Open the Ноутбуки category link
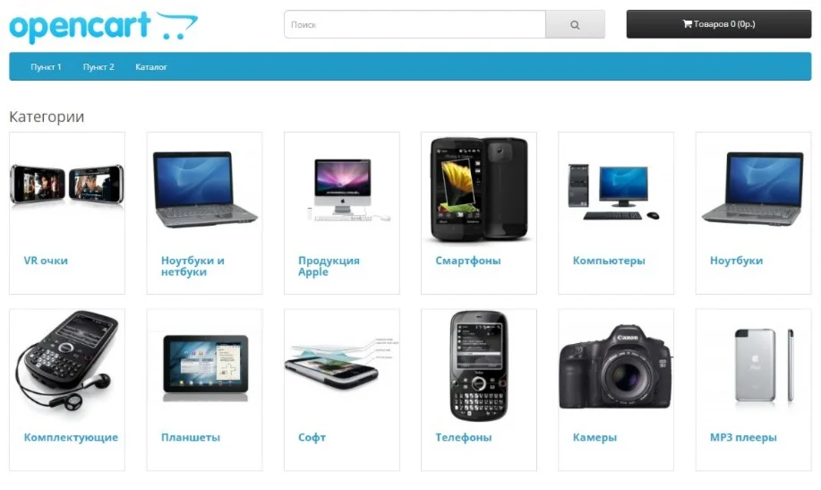The height and width of the screenshot is (490, 821). click(736, 261)
